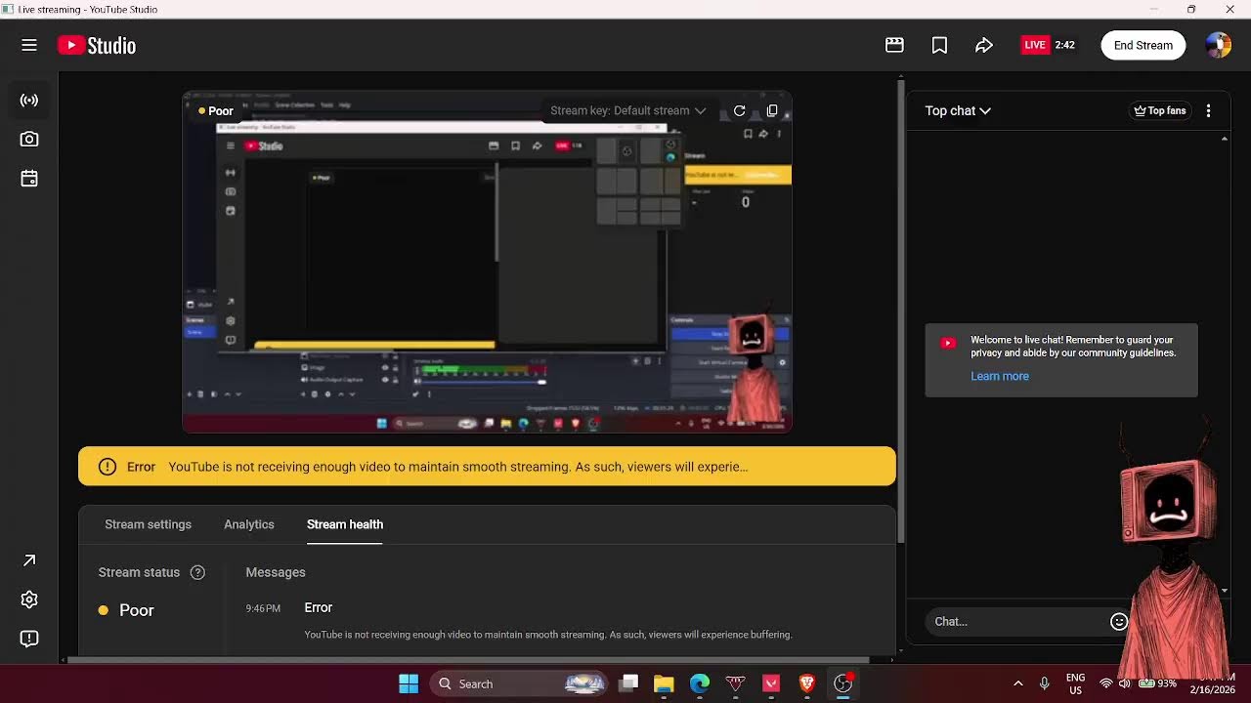Open the send feedback icon in the sidebar
The image size is (1251, 703).
(29, 639)
